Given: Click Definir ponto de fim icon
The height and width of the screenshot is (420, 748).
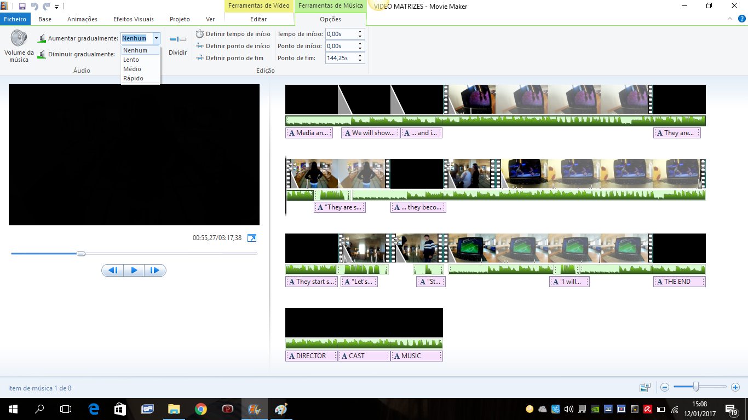Looking at the screenshot, I should pos(200,58).
